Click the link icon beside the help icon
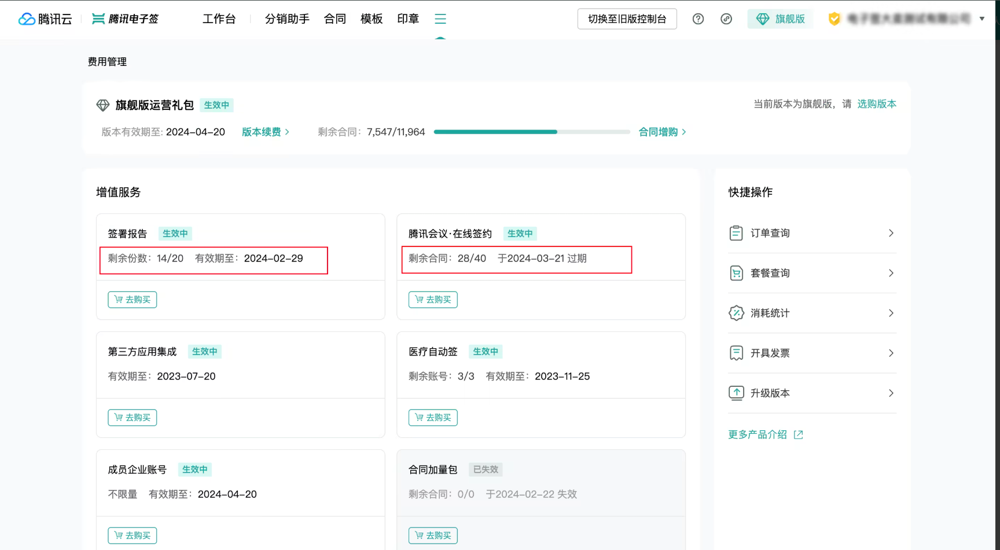Viewport: 1000px width, 550px height. [x=726, y=19]
